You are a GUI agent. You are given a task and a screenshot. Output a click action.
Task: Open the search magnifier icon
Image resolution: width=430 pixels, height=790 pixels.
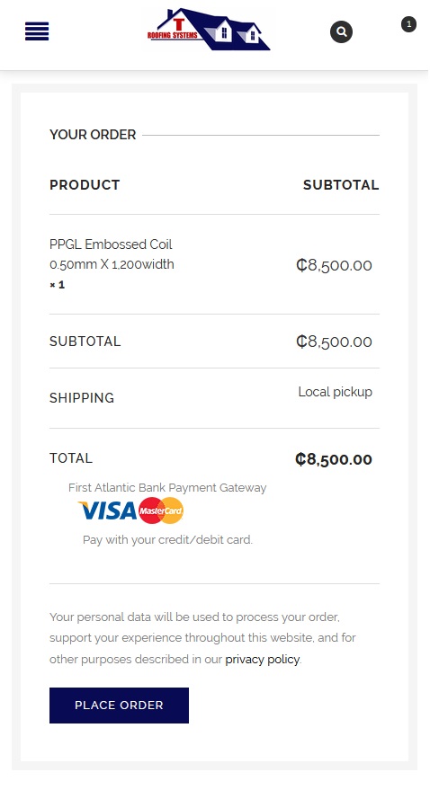click(341, 31)
